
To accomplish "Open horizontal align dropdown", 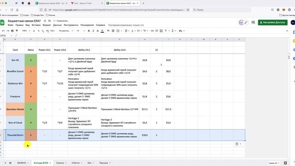I will (127, 31).
